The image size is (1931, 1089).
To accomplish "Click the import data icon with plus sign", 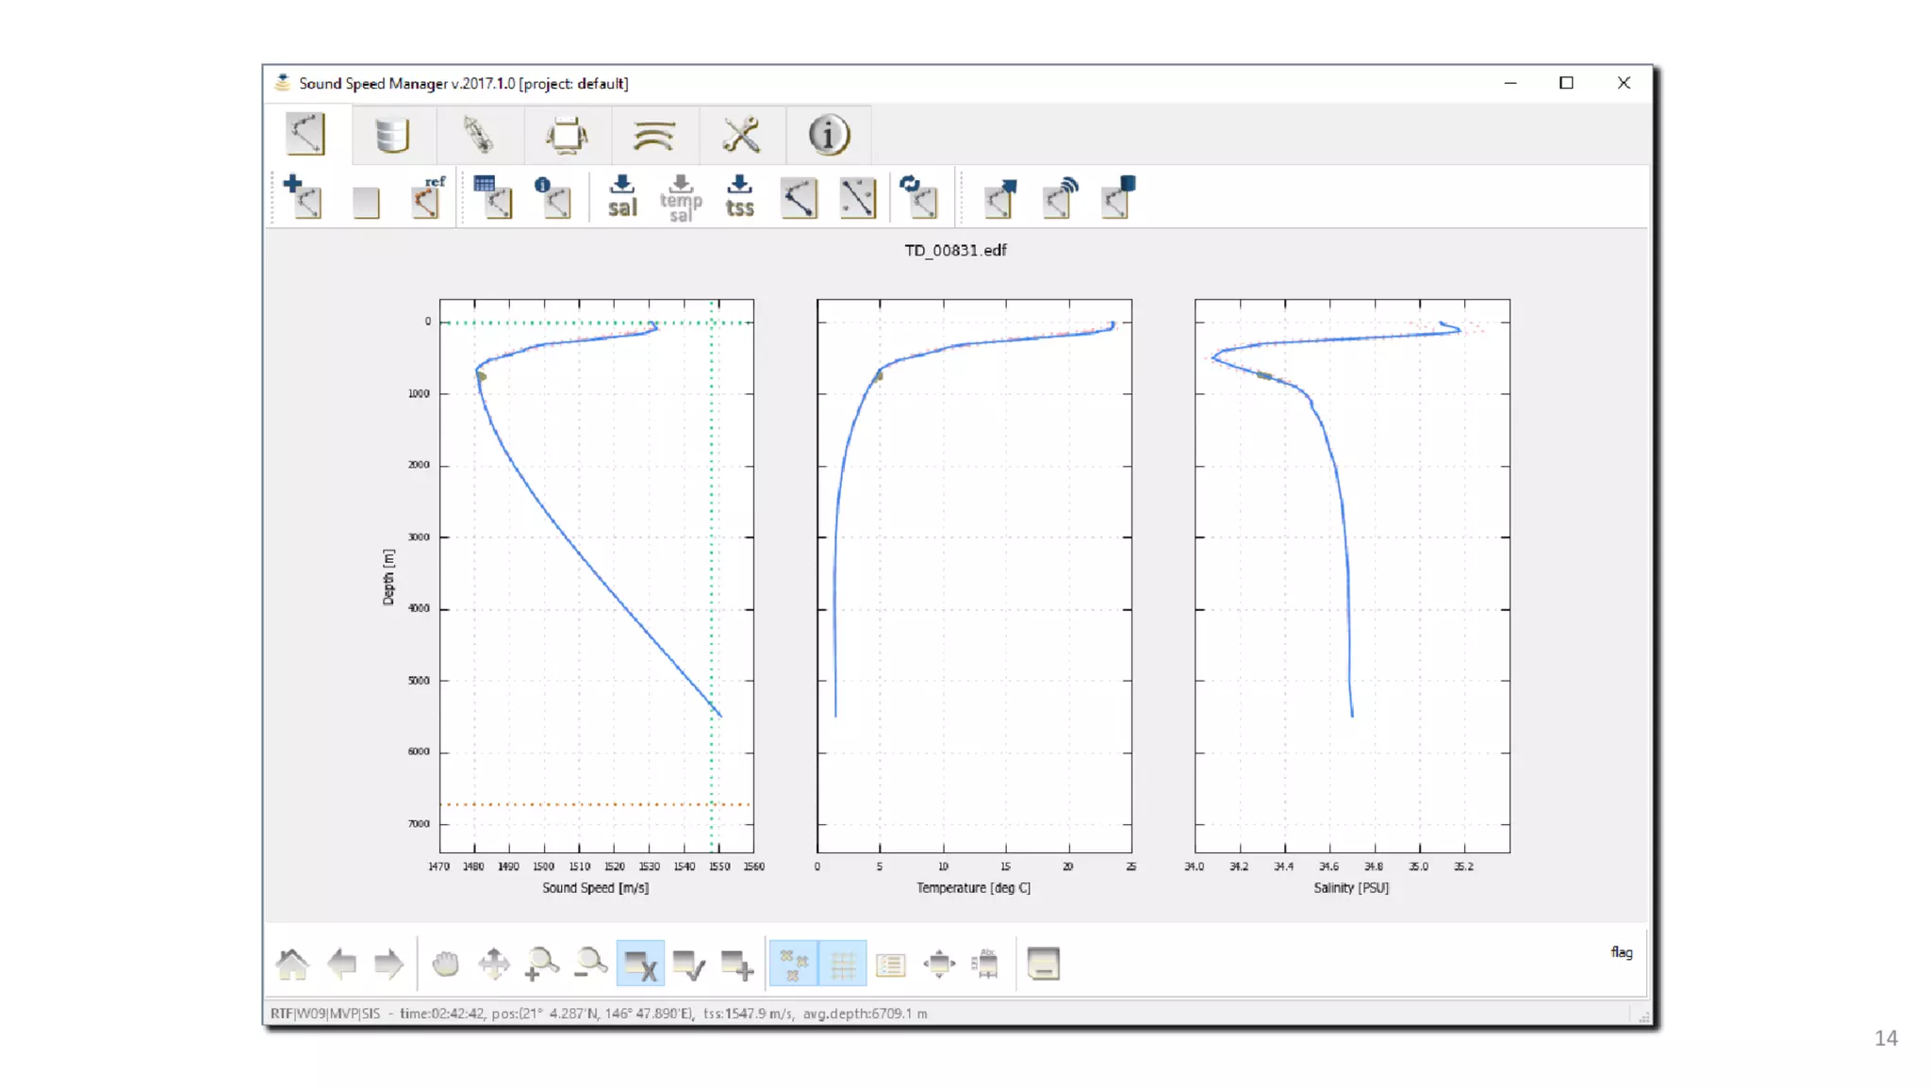I will pos(303,197).
